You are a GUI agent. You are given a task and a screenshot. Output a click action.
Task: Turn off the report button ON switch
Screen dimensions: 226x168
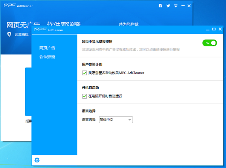[x=210, y=43]
